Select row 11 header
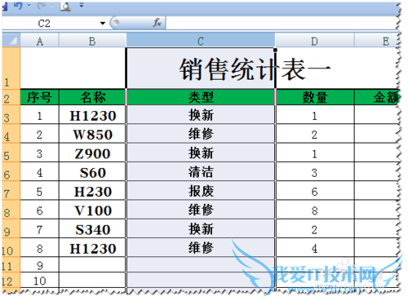The image size is (408, 301). tap(11, 264)
